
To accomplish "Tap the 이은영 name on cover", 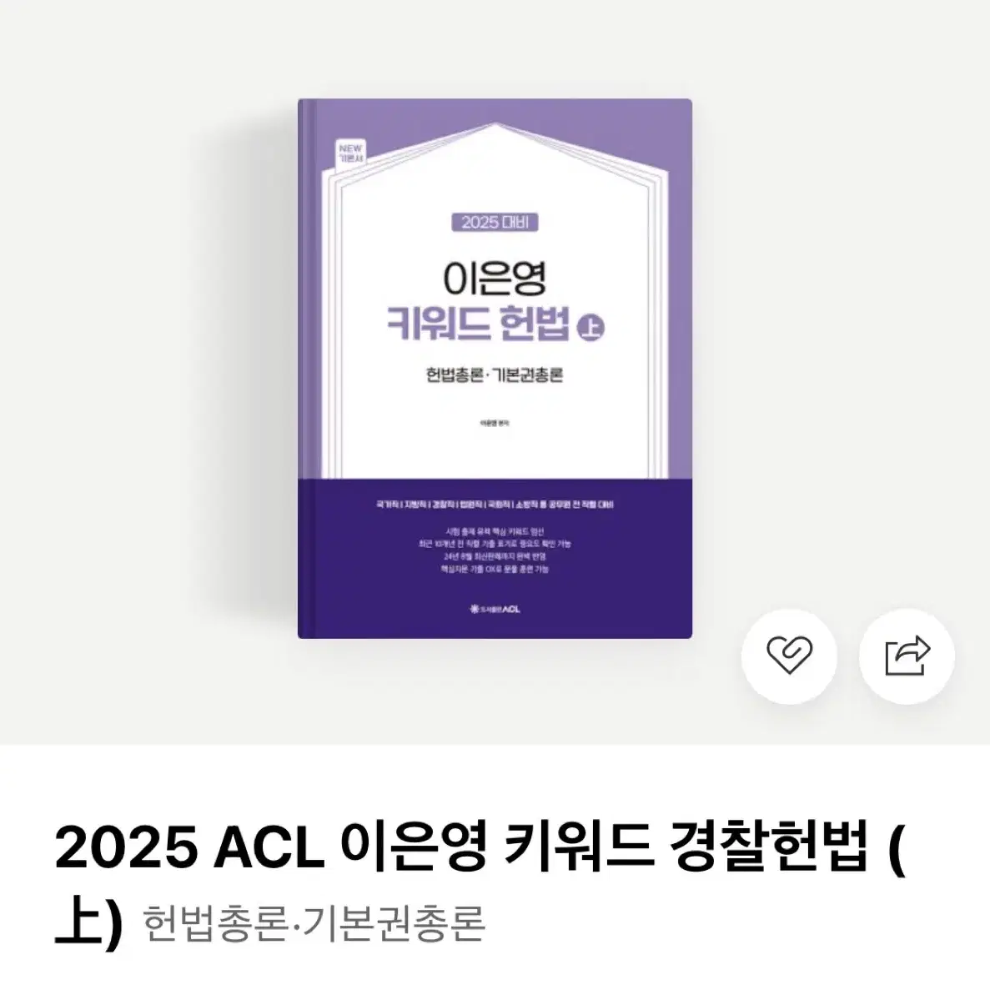I will click(x=495, y=279).
